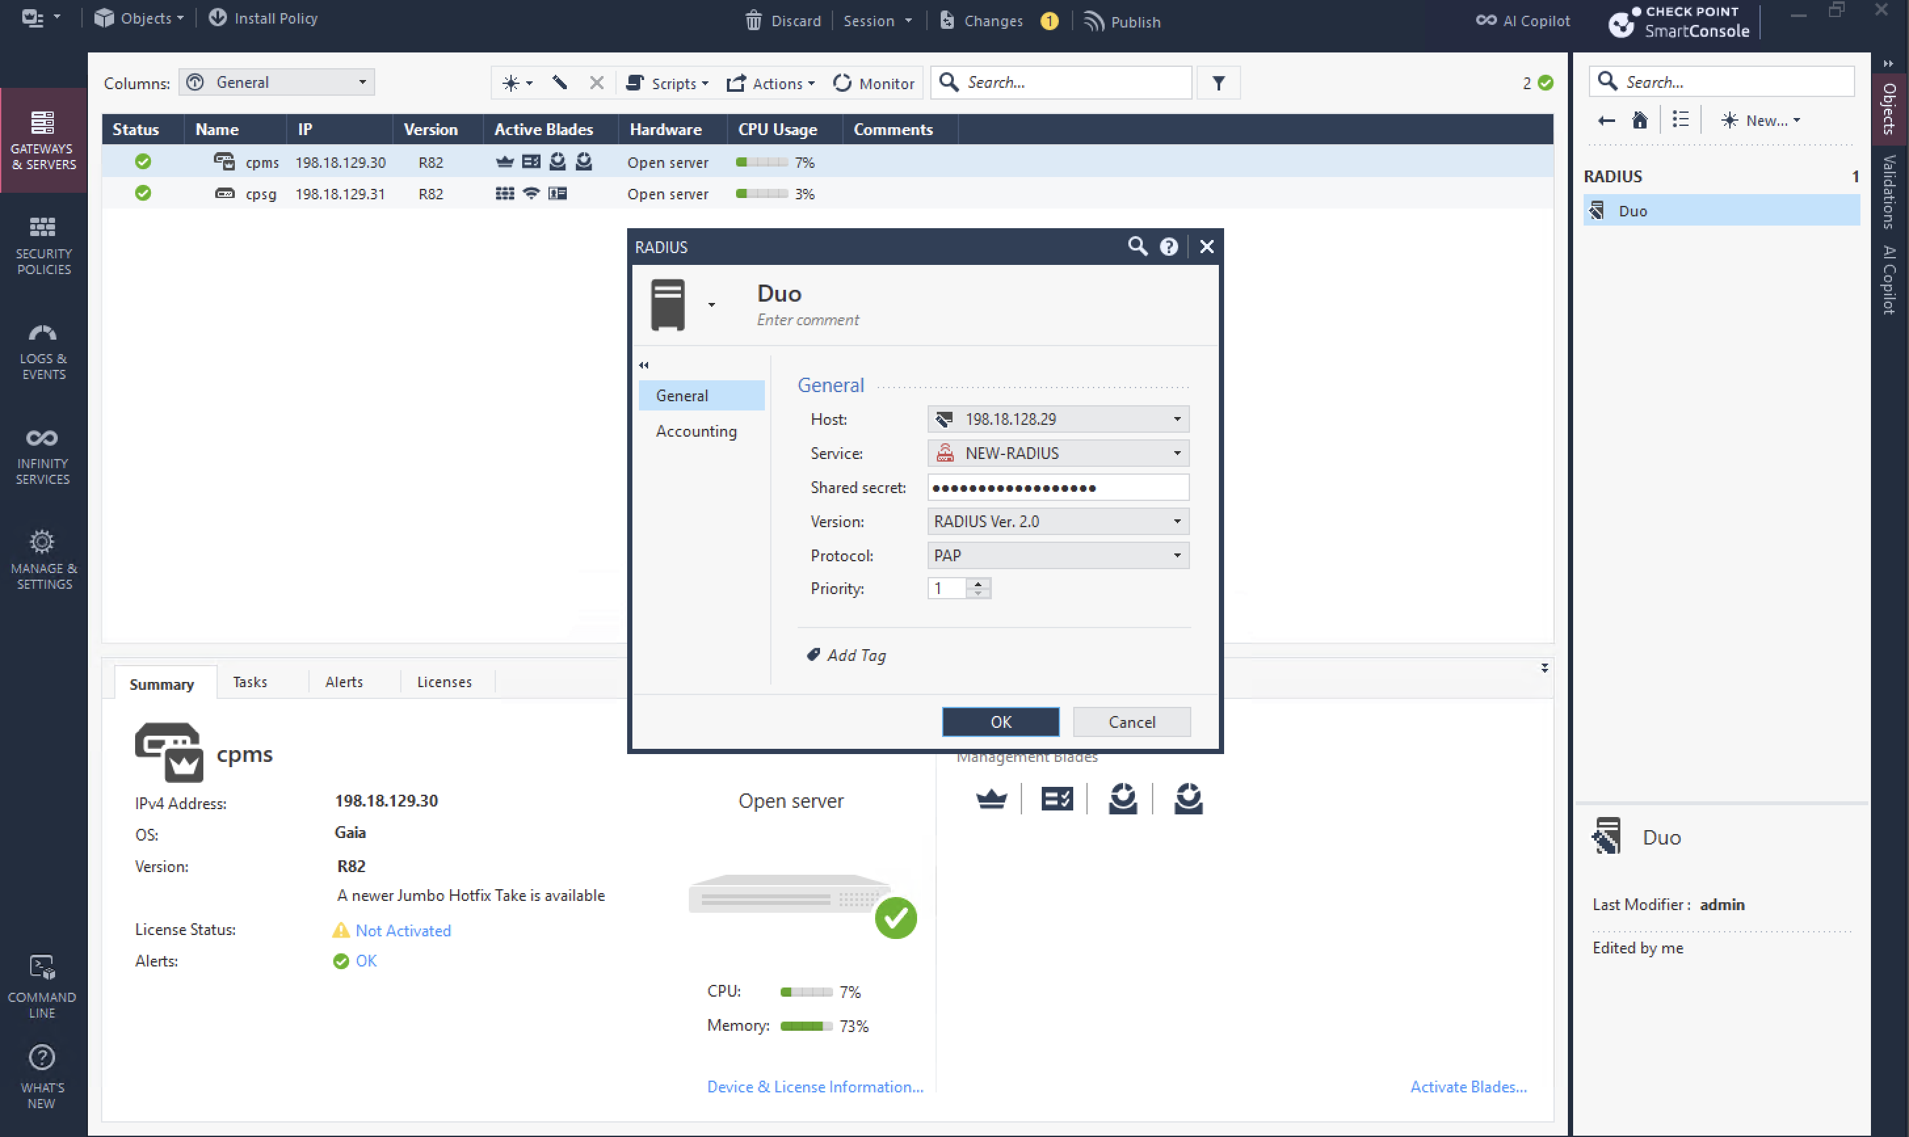Switch to the Licenses tab
The width and height of the screenshot is (1909, 1137).
(443, 682)
